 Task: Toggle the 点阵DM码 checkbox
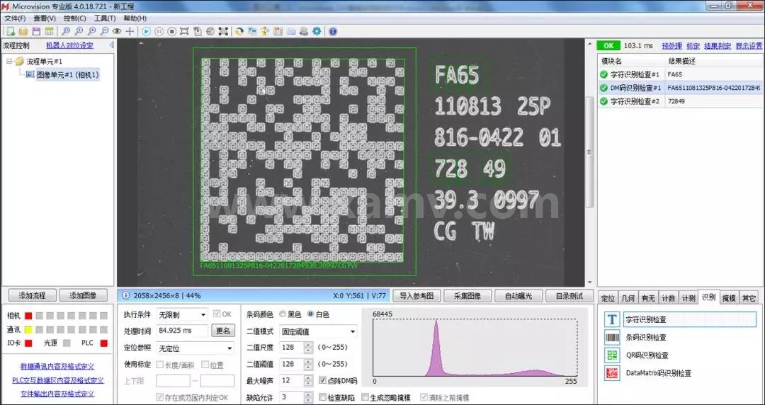pos(322,380)
